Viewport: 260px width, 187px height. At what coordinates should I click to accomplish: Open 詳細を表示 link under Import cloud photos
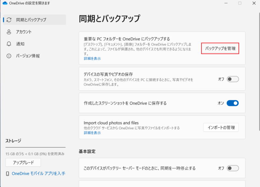pyautogui.click(x=92, y=133)
